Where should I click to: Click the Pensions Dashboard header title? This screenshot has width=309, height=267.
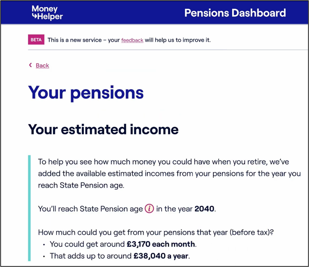235,13
